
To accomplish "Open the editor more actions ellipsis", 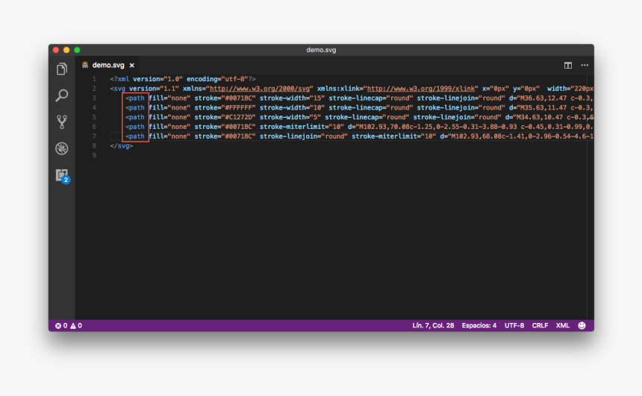I will click(x=585, y=65).
